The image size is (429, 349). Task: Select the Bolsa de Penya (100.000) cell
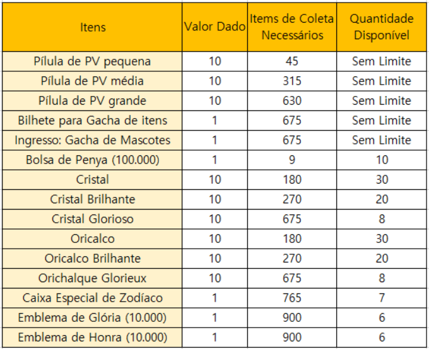click(x=93, y=160)
